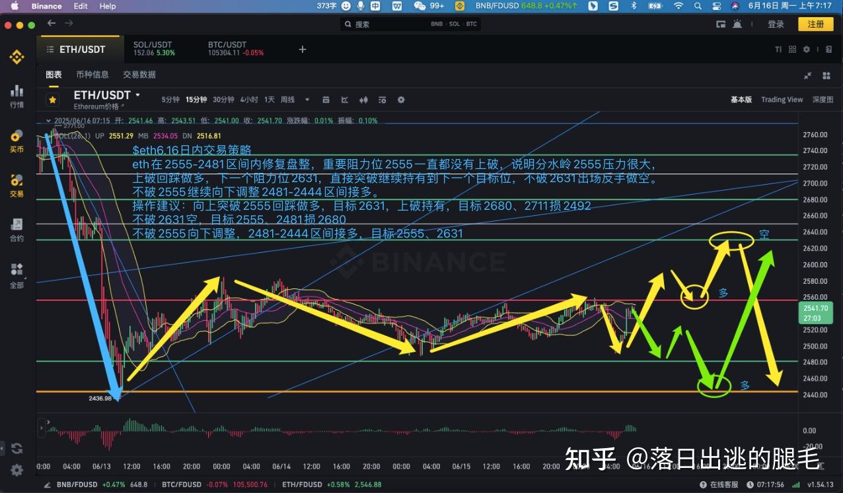This screenshot has height=493, width=843.
Task: Open the multi-chart grid icon
Action: coord(826,75)
